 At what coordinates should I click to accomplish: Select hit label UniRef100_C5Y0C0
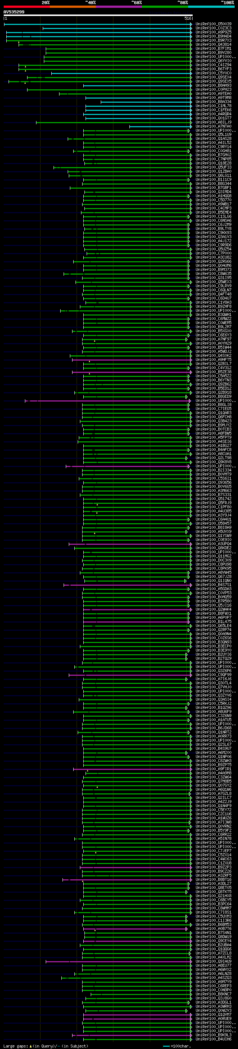213,73
